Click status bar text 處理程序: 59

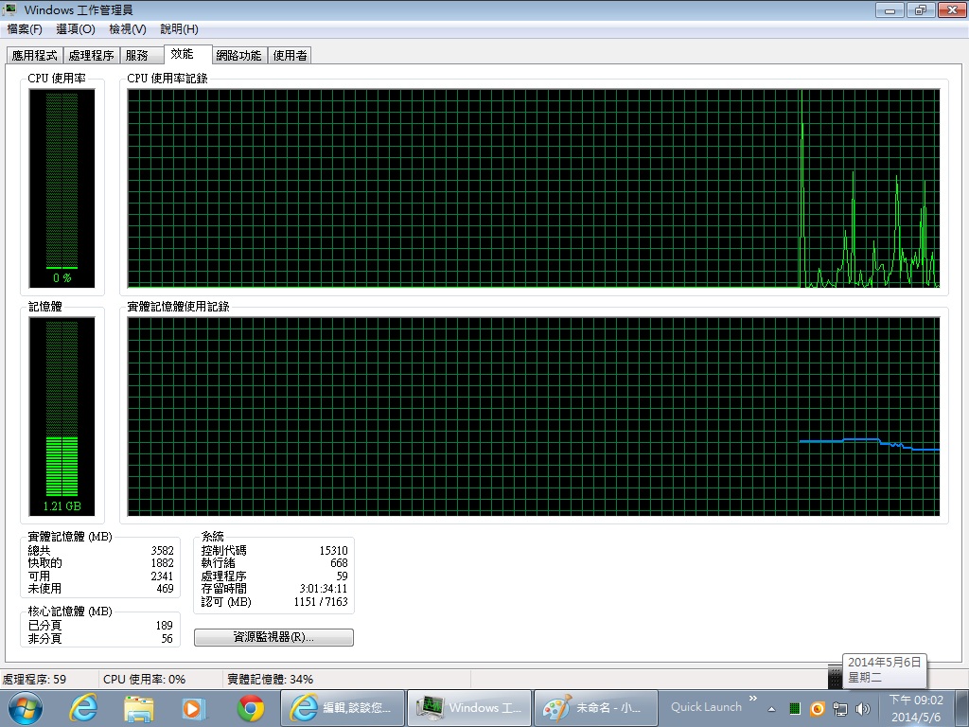point(34,680)
